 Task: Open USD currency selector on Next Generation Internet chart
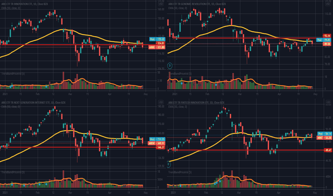coord(161,102)
